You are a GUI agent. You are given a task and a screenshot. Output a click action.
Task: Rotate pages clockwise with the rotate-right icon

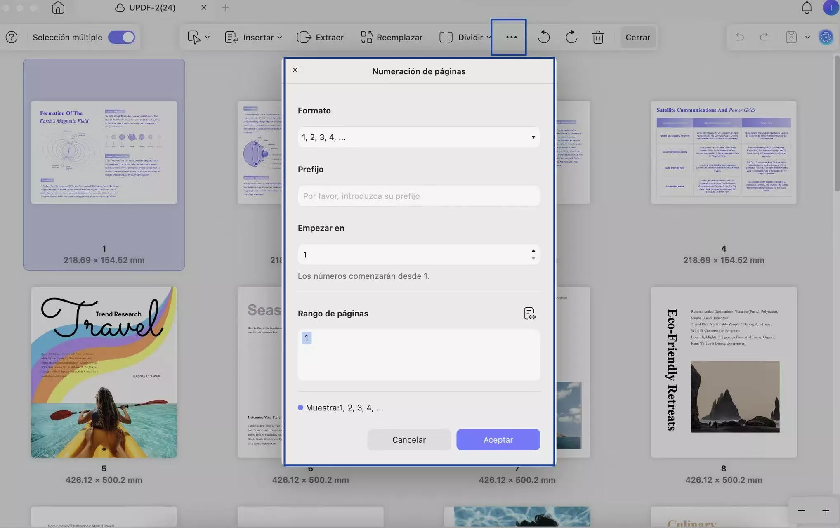571,37
